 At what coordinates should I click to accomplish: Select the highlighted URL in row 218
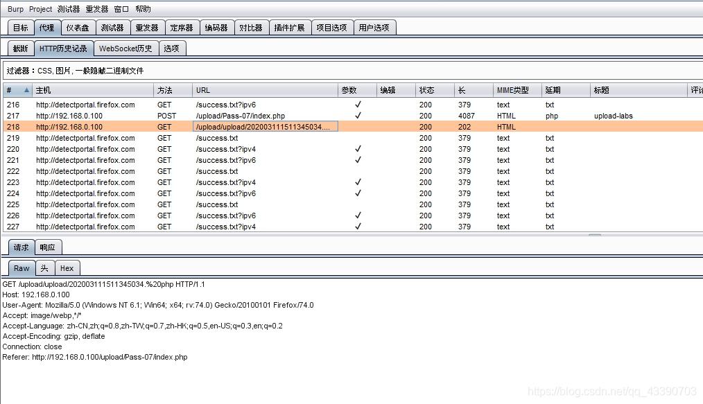pos(264,127)
